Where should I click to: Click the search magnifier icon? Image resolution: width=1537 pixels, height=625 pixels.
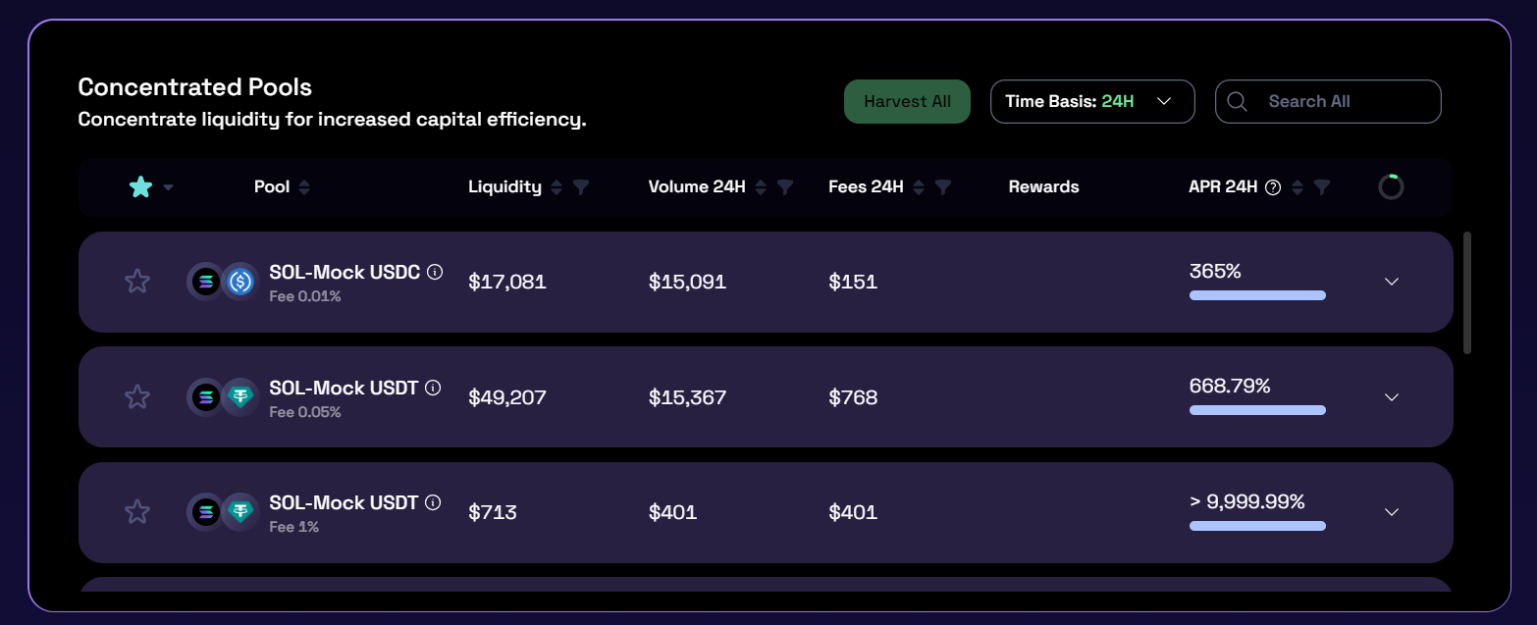click(x=1237, y=102)
